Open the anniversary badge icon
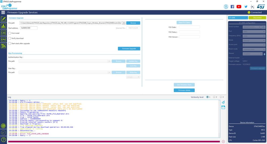 click(x=226, y=7)
